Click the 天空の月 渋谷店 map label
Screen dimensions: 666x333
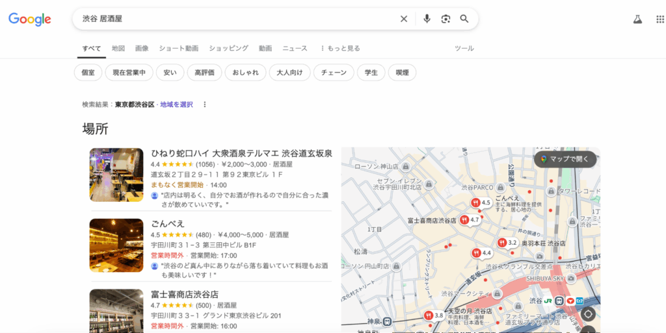470,311
